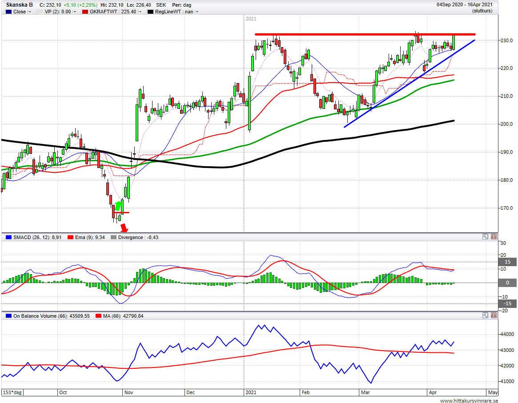Expand the RegLineWT dropdown arrow
This screenshot has height=403, width=518.
coord(197,12)
